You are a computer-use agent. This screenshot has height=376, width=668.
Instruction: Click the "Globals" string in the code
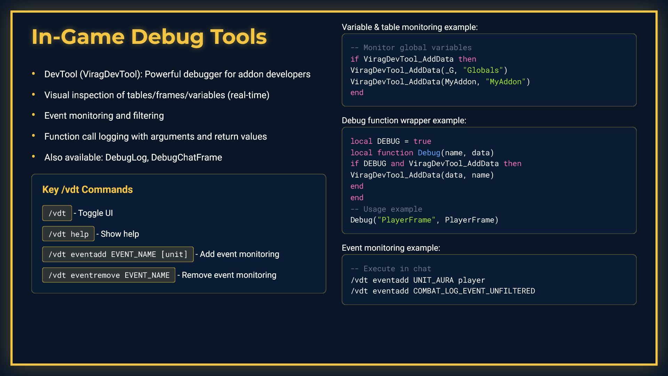[483, 70]
